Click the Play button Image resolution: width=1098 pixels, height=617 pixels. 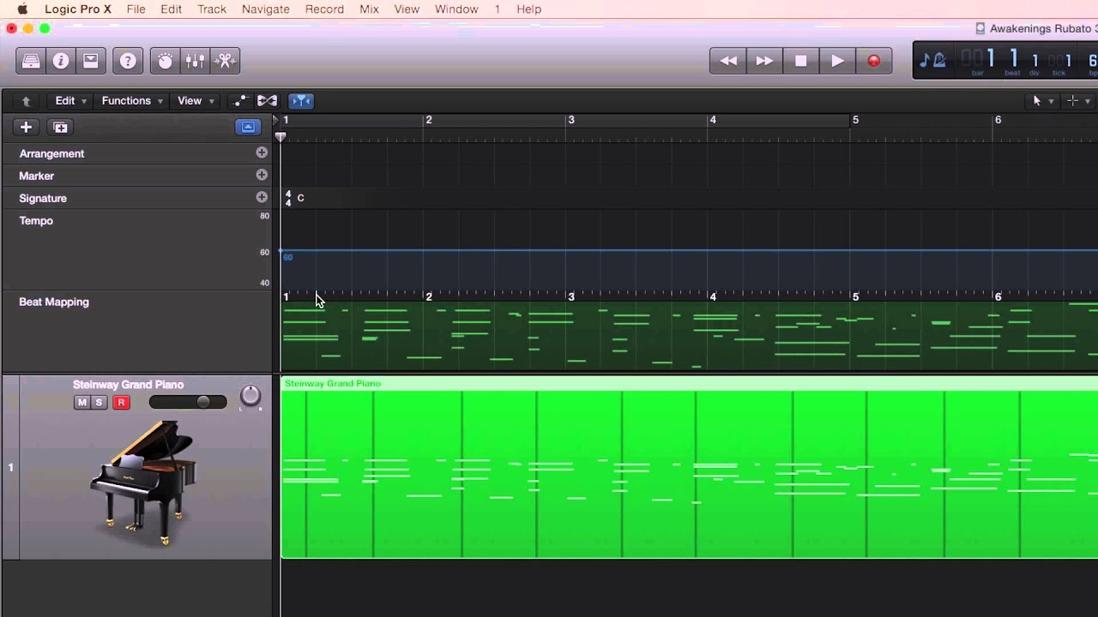tap(837, 61)
